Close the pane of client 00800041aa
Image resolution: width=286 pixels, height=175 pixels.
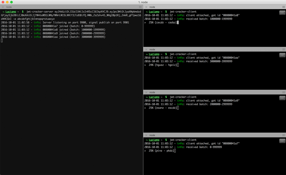click(x=146, y=50)
